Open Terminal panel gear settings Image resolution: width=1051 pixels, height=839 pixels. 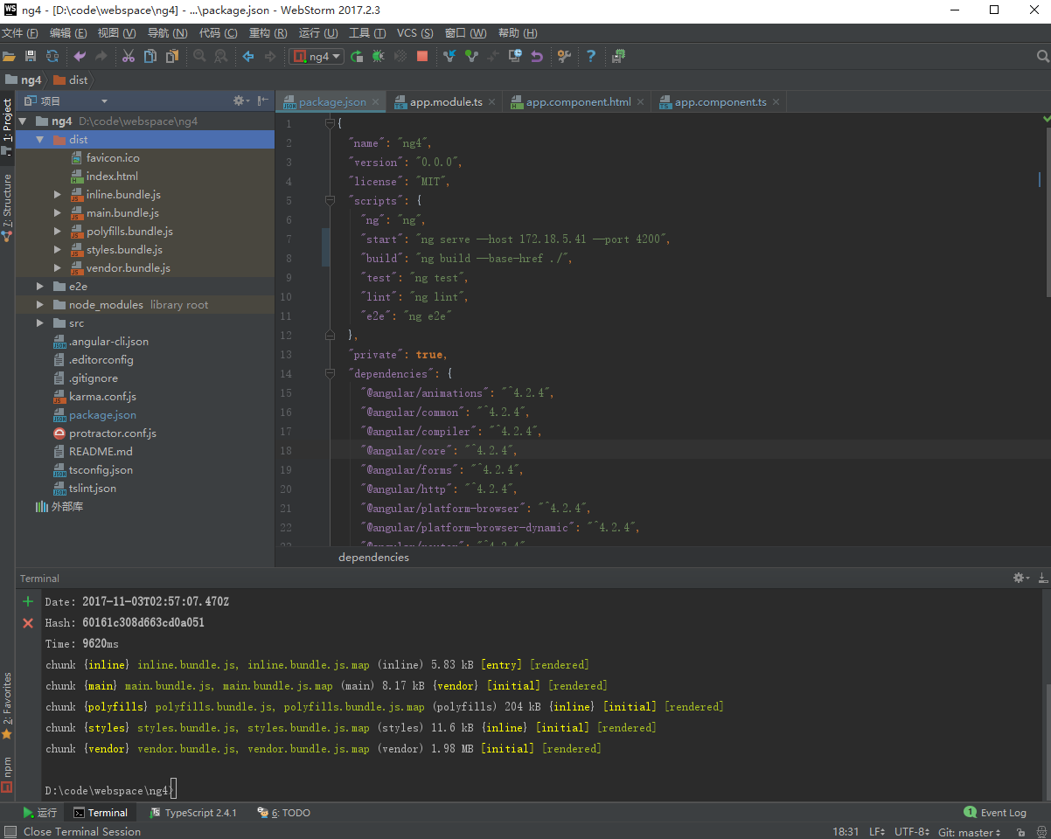point(1020,578)
